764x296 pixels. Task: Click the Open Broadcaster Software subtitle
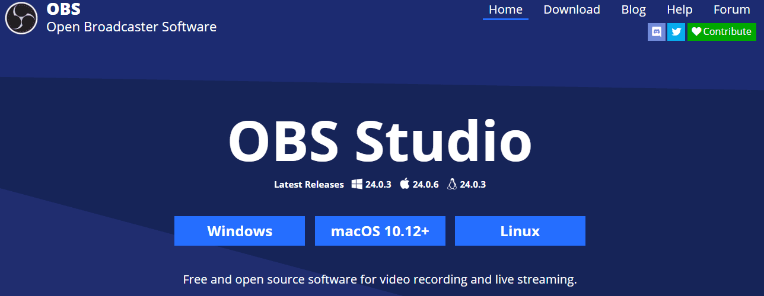pos(132,27)
